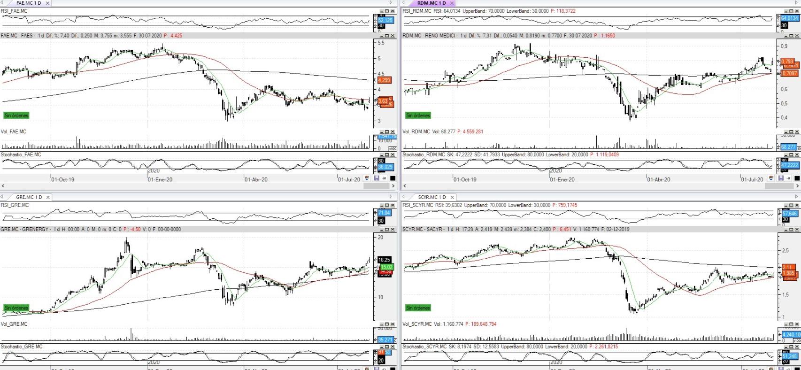Click the refresh icon beside the RDM.MC save icon

tap(771, 178)
